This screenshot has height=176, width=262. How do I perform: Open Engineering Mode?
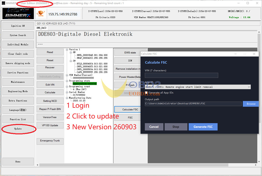(x=18, y=91)
